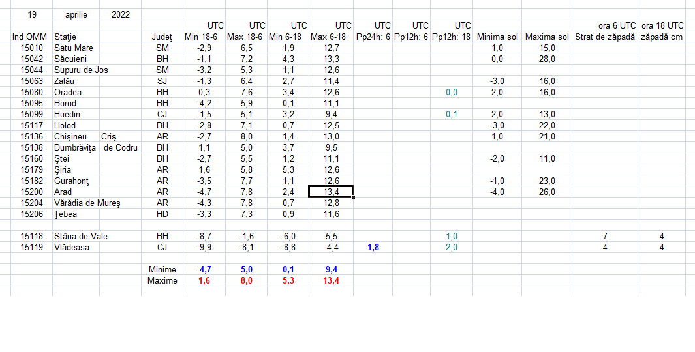This screenshot has width=695, height=352.
Task: Select station index '15010'
Action: pyautogui.click(x=32, y=48)
